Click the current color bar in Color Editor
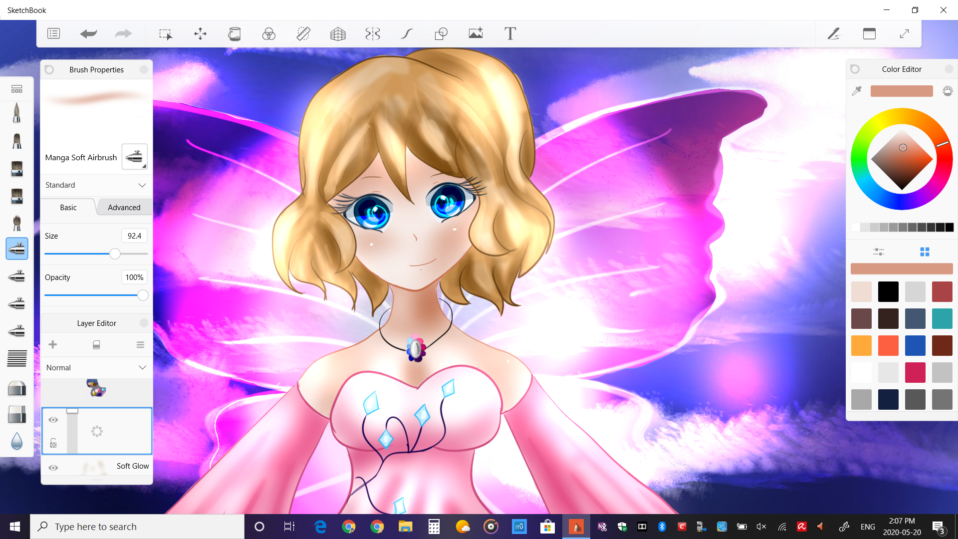Viewport: 958px width, 539px height. pyautogui.click(x=902, y=91)
